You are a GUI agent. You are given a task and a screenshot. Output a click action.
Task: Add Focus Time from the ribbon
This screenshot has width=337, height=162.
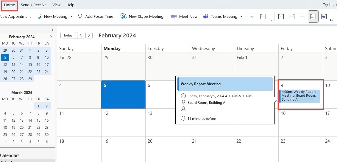point(95,17)
